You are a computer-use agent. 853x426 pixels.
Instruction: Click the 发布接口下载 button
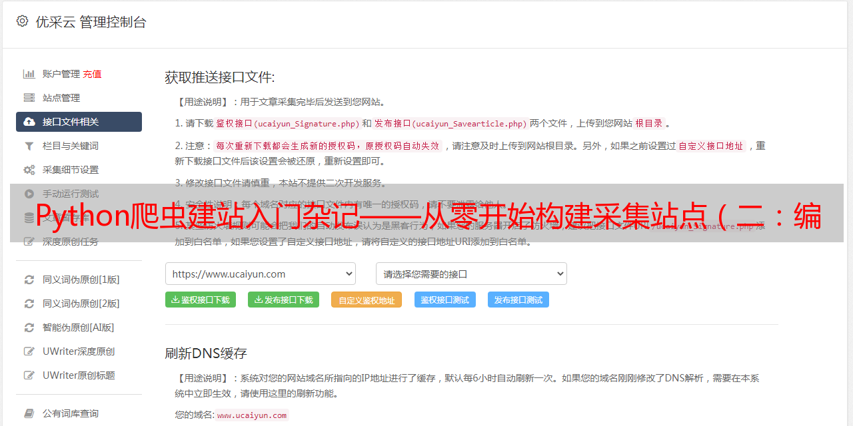[283, 300]
